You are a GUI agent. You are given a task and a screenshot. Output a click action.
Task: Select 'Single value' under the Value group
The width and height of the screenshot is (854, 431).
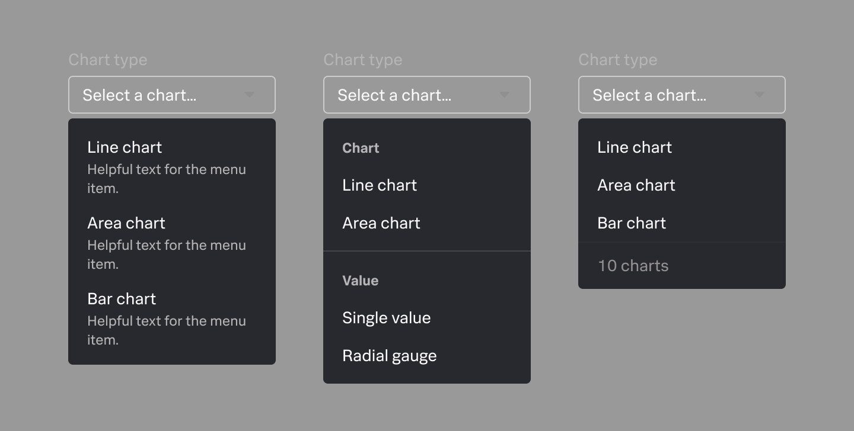coord(386,317)
